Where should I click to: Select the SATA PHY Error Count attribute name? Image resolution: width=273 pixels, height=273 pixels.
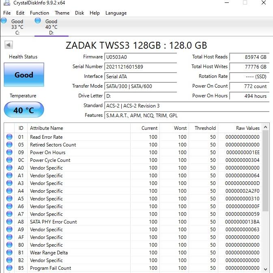click(x=53, y=222)
